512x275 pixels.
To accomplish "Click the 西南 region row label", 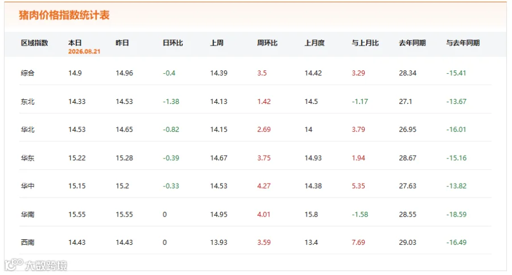I will [x=27, y=243].
